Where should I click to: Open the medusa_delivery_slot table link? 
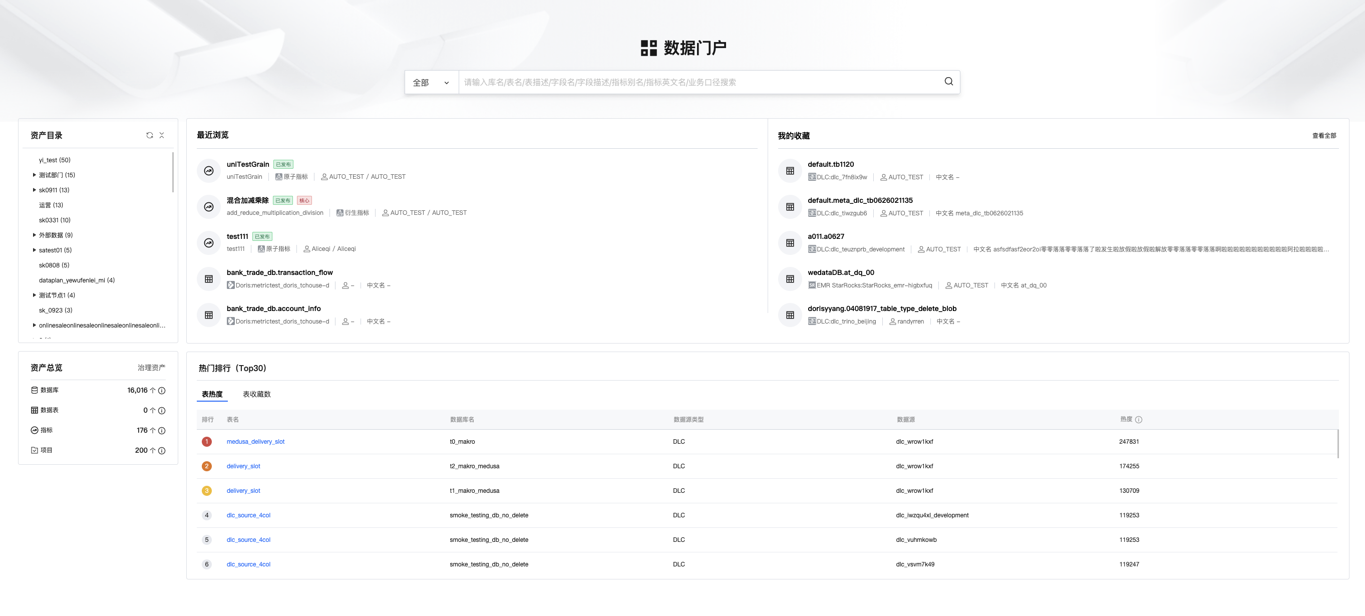pyautogui.click(x=255, y=442)
